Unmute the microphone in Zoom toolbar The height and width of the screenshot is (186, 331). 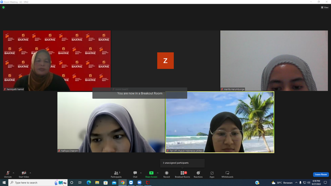pyautogui.click(x=8, y=174)
